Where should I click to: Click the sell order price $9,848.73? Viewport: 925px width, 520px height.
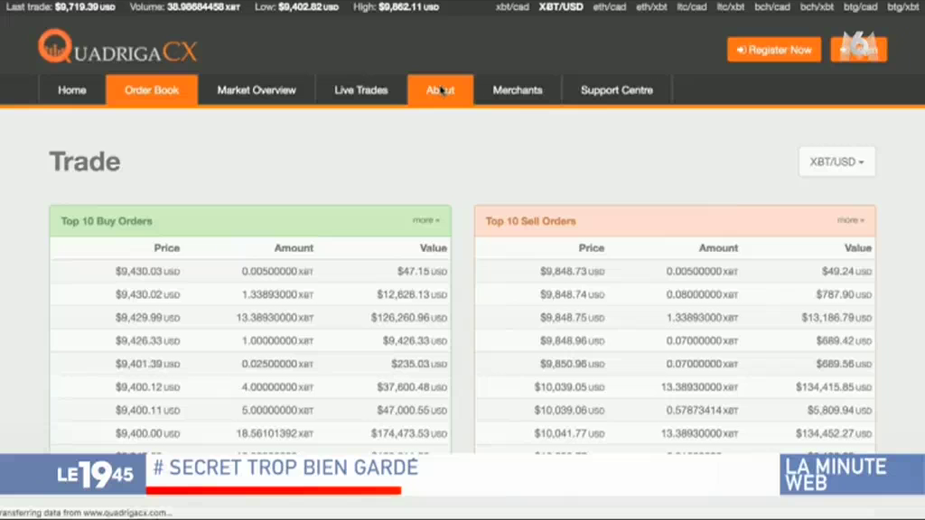point(572,271)
